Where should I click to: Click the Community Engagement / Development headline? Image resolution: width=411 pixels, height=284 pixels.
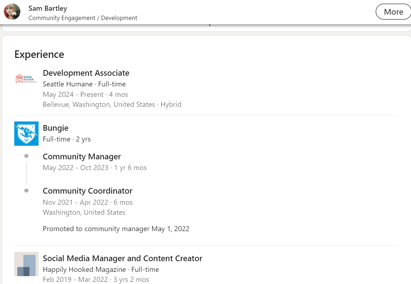point(83,18)
